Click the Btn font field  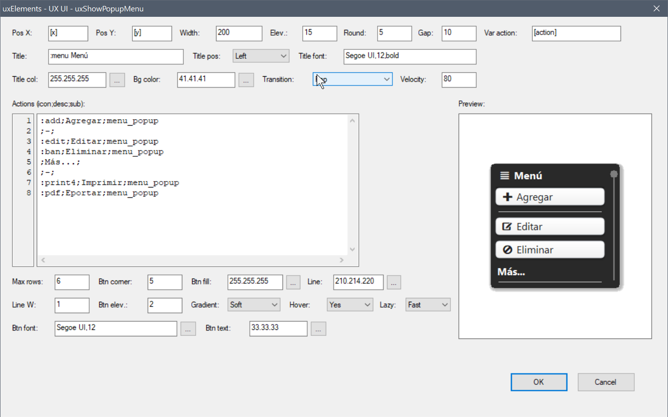point(115,328)
